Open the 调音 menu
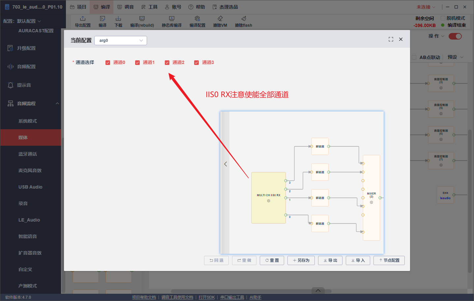 pos(126,7)
